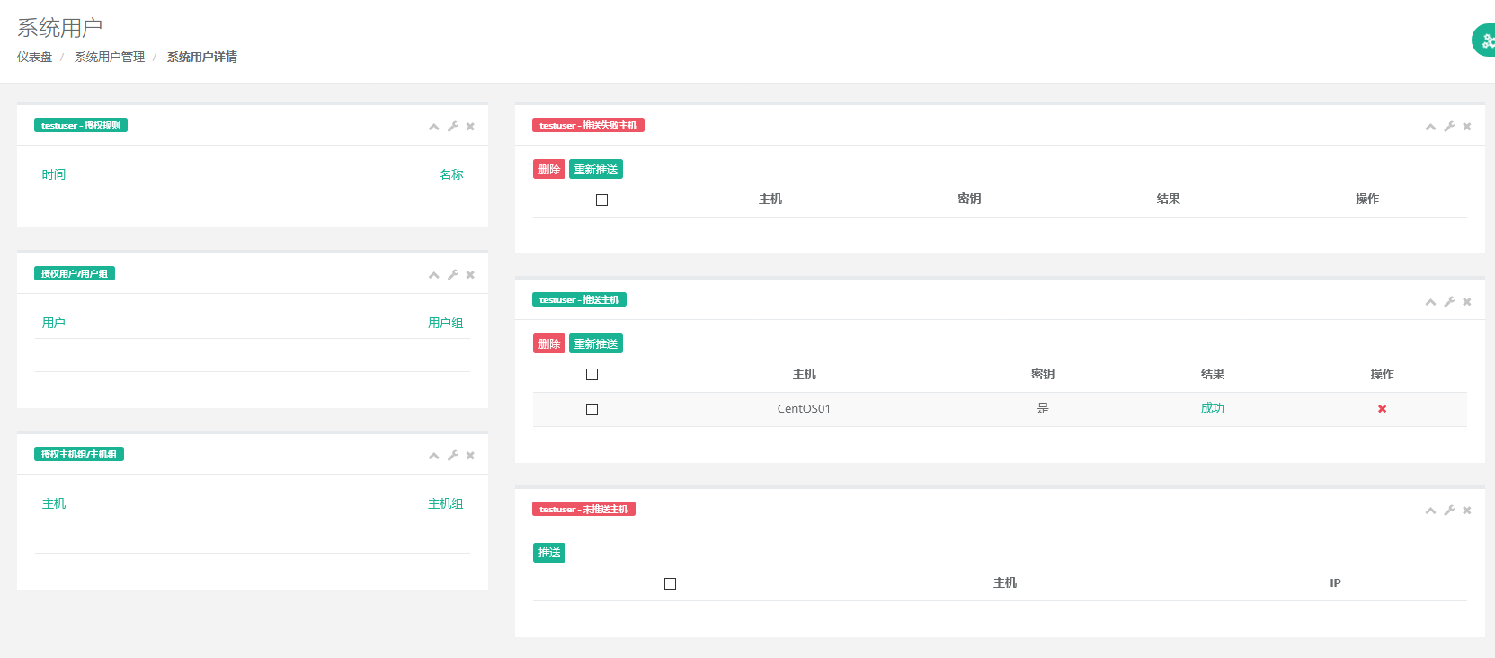Collapse the testuser 推送主机 panel
This screenshot has height=658, width=1495.
pos(1430,302)
